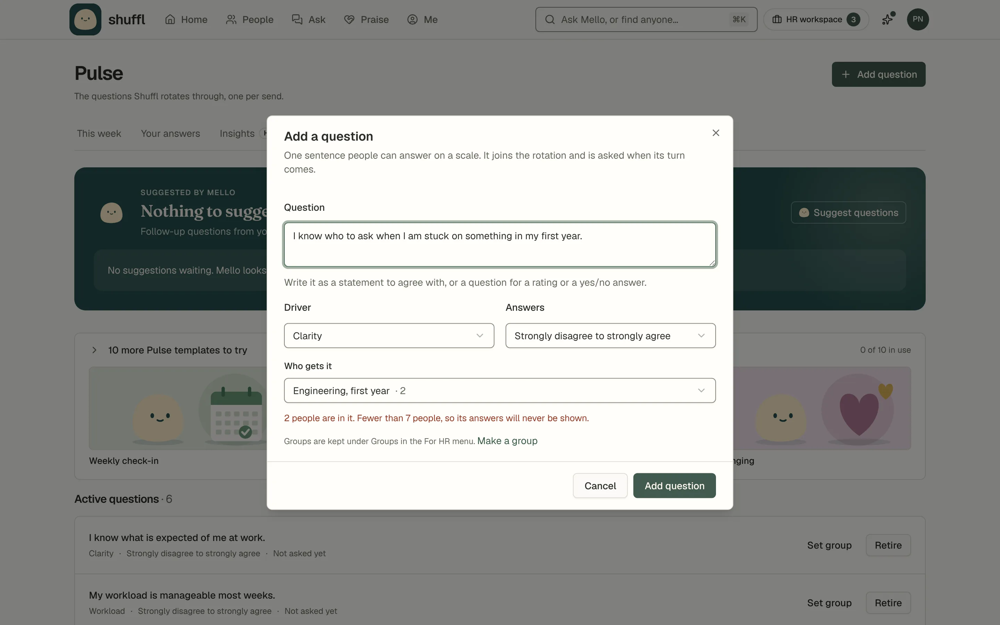The width and height of the screenshot is (1000, 625).
Task: Open the Weekly check-in template thumbnail
Action: tap(178, 408)
